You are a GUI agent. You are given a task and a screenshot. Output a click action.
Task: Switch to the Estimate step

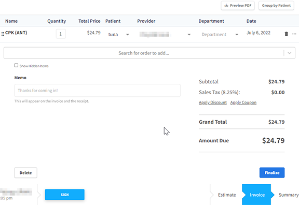227,195
